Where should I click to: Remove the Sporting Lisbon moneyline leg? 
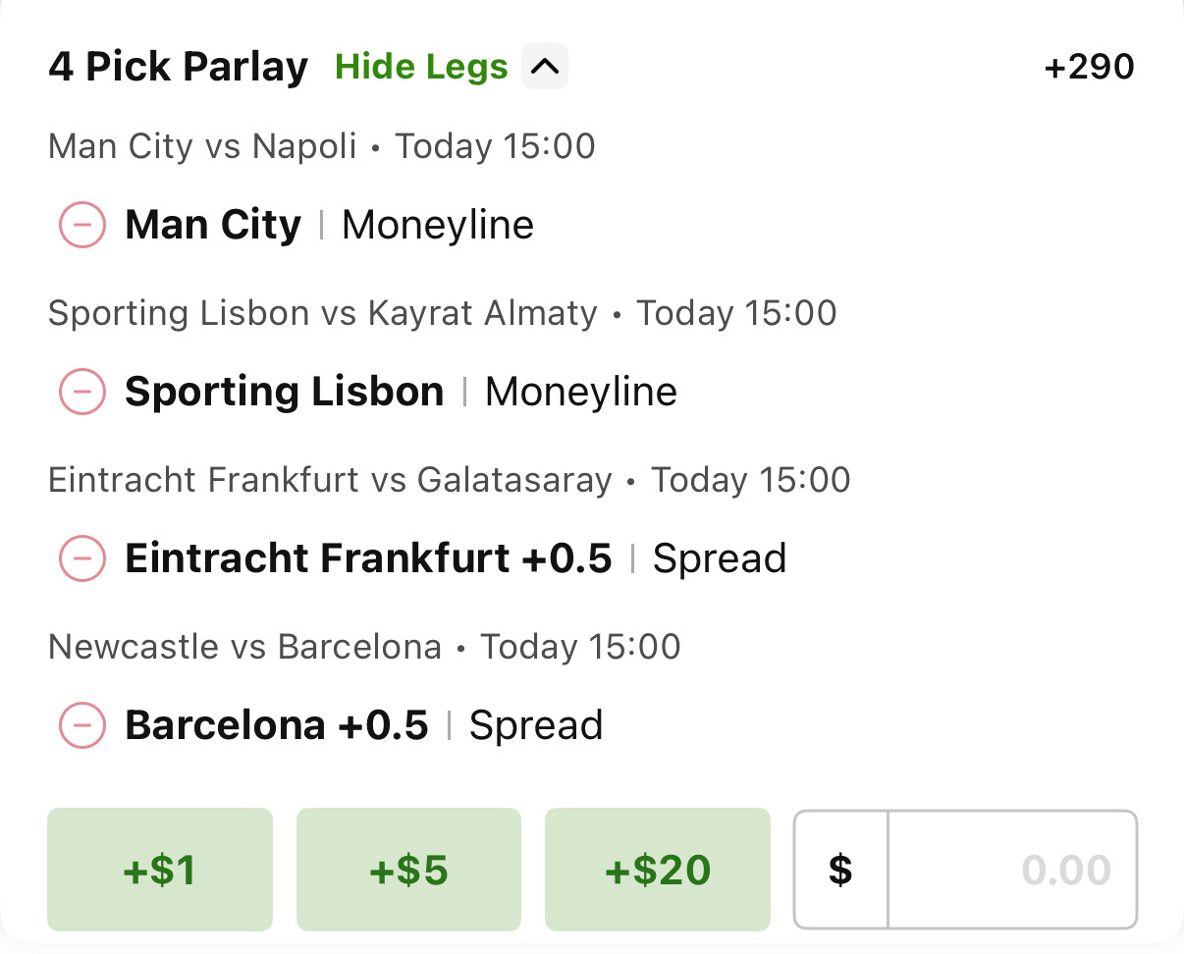82,393
